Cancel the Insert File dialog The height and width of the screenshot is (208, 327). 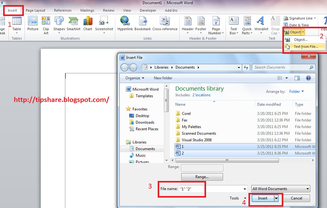tap(296, 198)
